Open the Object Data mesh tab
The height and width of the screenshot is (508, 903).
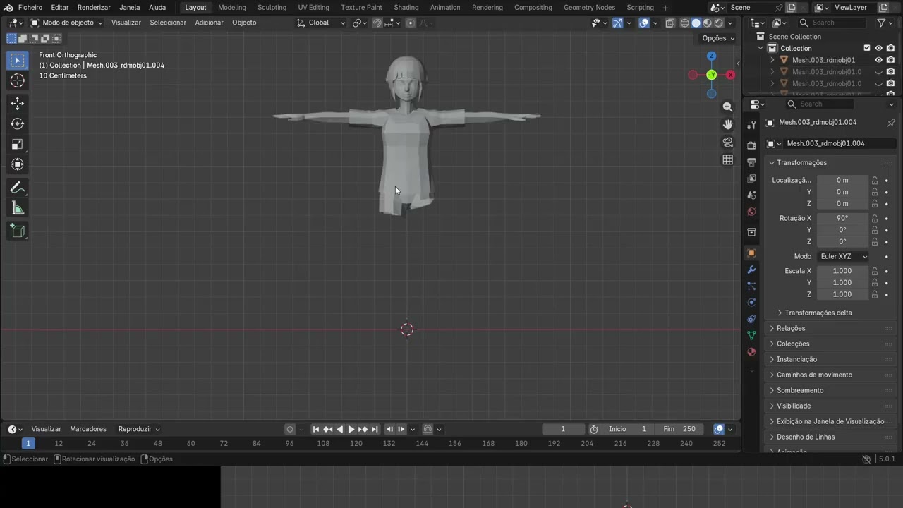[751, 335]
